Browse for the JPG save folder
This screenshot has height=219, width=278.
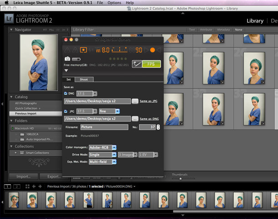click(135, 119)
